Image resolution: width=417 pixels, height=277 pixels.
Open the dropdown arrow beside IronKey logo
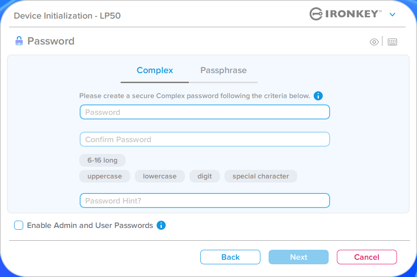click(x=392, y=15)
